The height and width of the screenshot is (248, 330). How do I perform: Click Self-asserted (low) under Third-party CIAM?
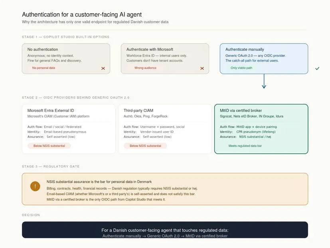[157, 137]
